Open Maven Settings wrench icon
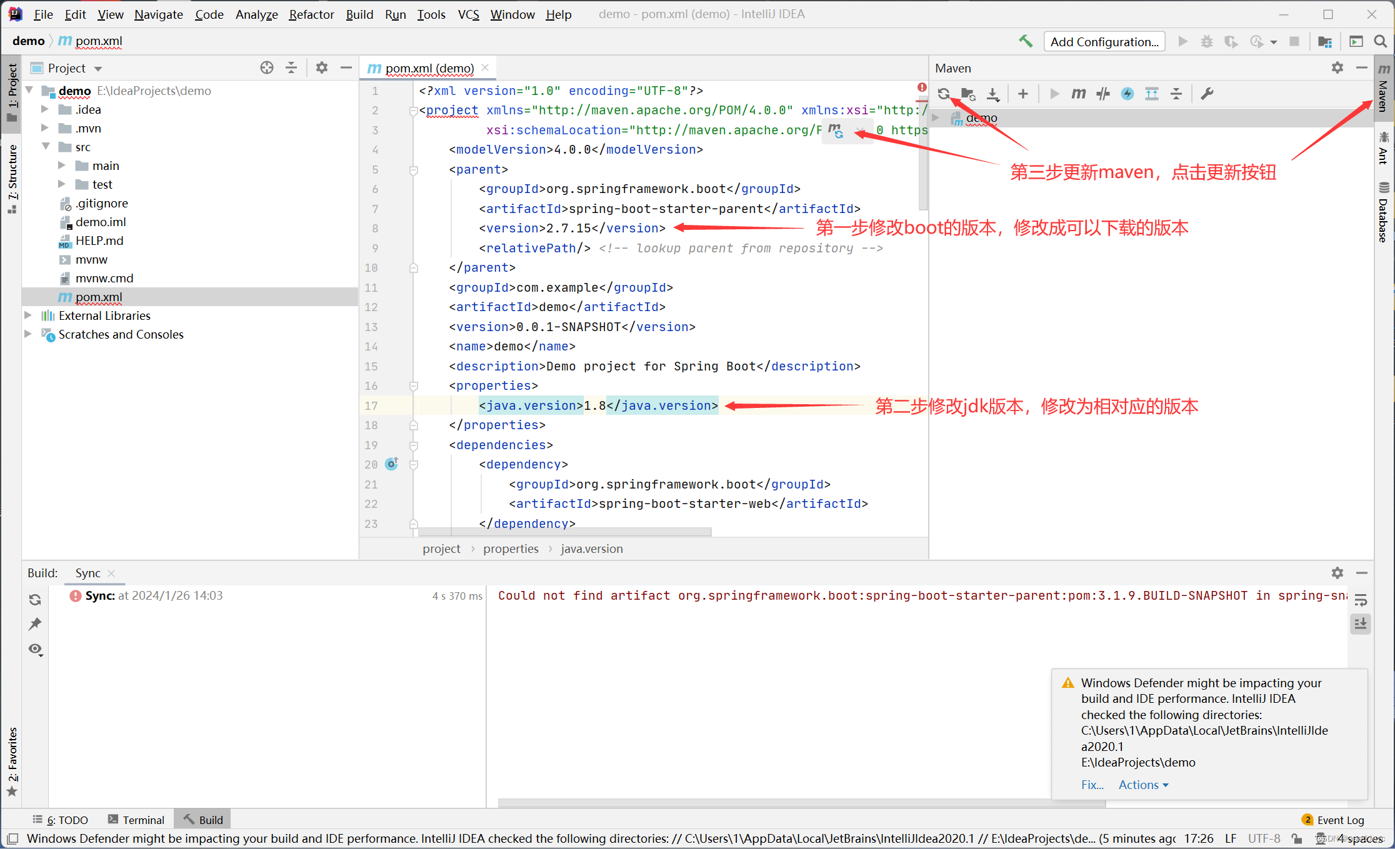 pyautogui.click(x=1207, y=94)
